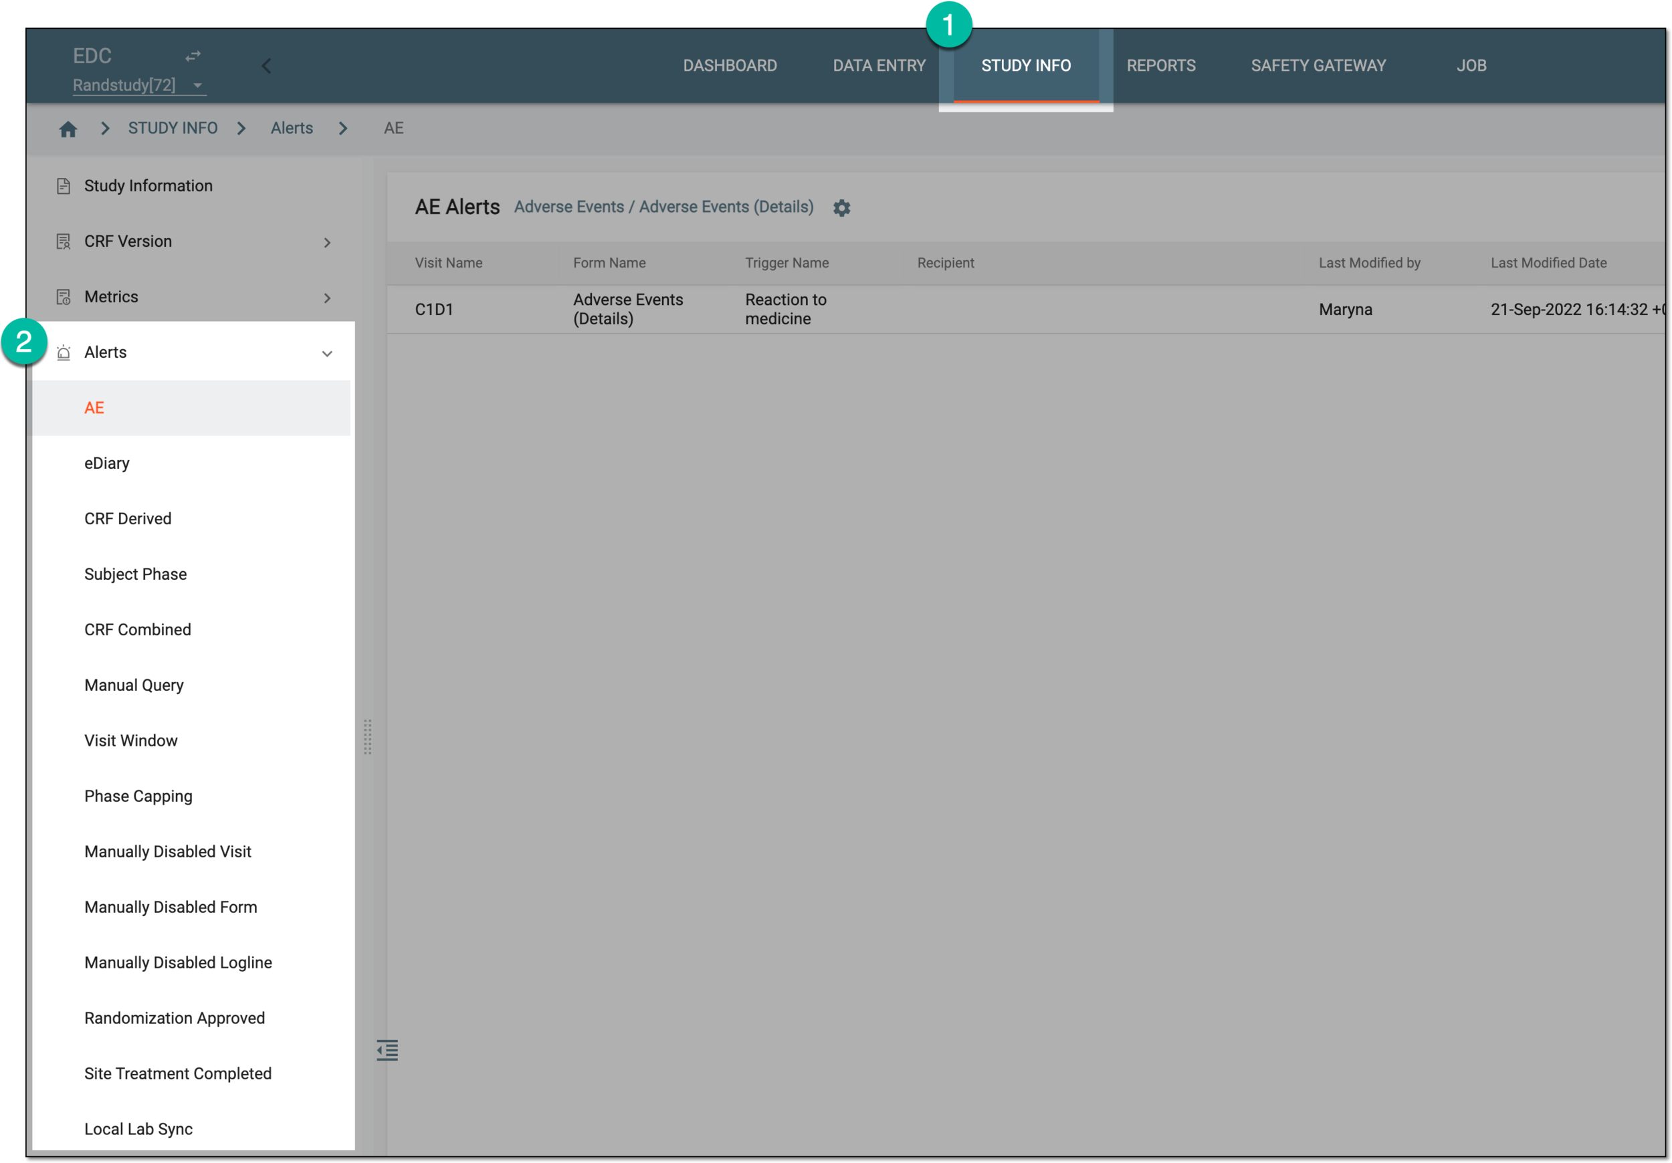This screenshot has width=1672, height=1163.
Task: Click the Last Modified Date column header
Action: [x=1548, y=263]
